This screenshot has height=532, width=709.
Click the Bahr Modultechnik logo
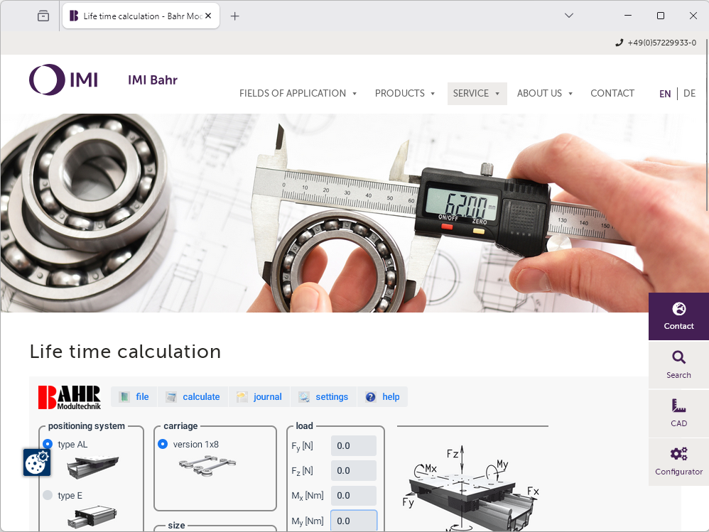point(70,397)
